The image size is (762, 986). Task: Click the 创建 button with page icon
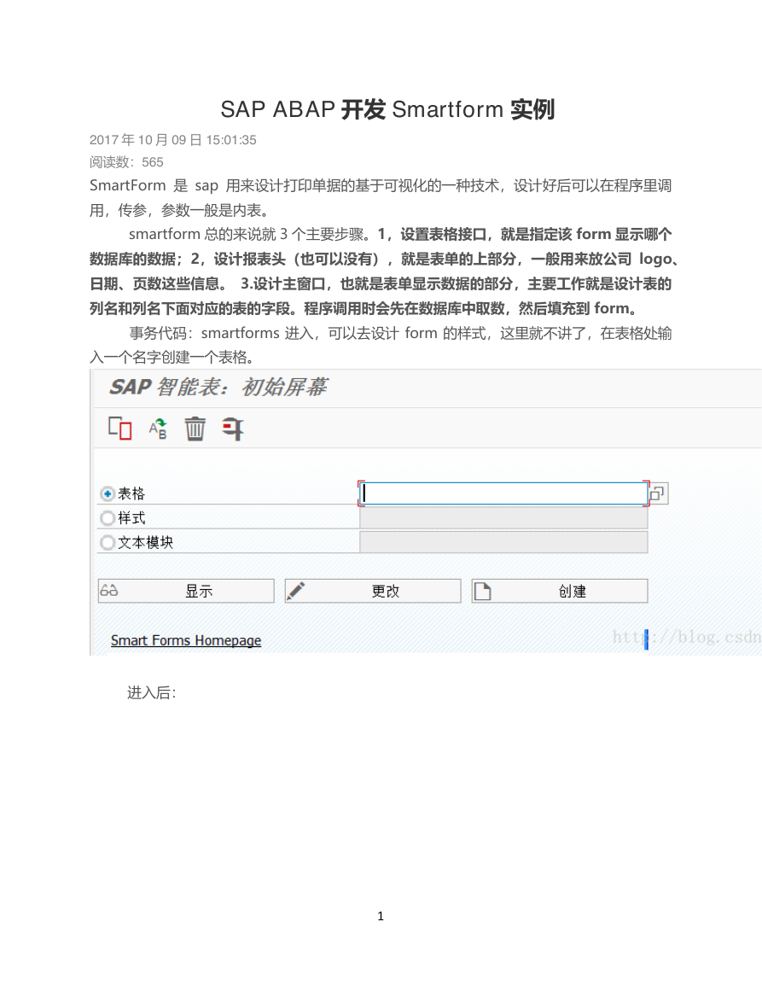tap(560, 591)
